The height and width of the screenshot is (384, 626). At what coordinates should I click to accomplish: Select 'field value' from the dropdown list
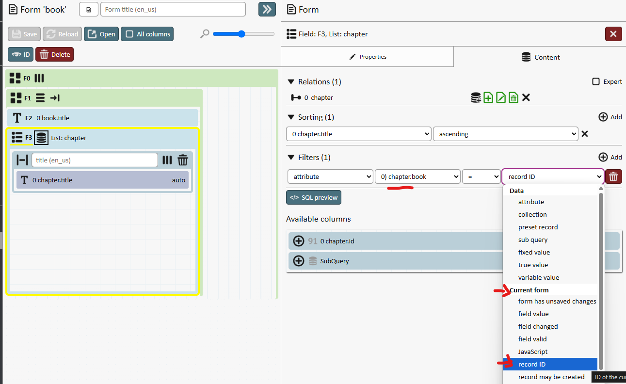click(x=533, y=314)
